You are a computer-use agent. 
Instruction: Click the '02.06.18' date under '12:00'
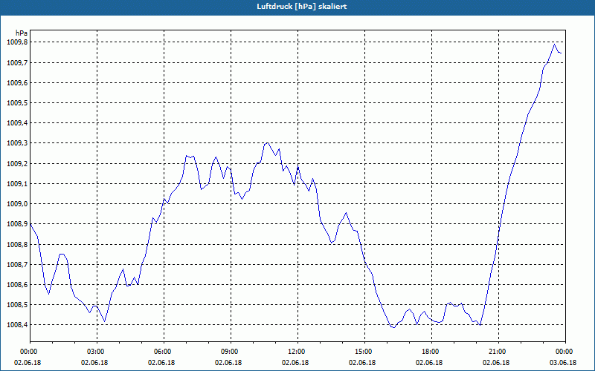coord(295,362)
